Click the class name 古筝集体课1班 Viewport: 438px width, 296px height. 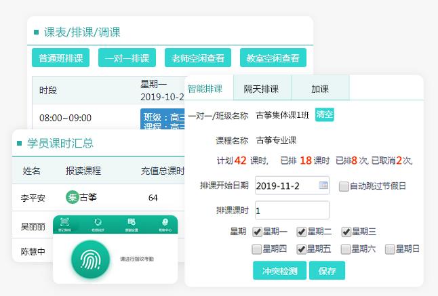283,115
